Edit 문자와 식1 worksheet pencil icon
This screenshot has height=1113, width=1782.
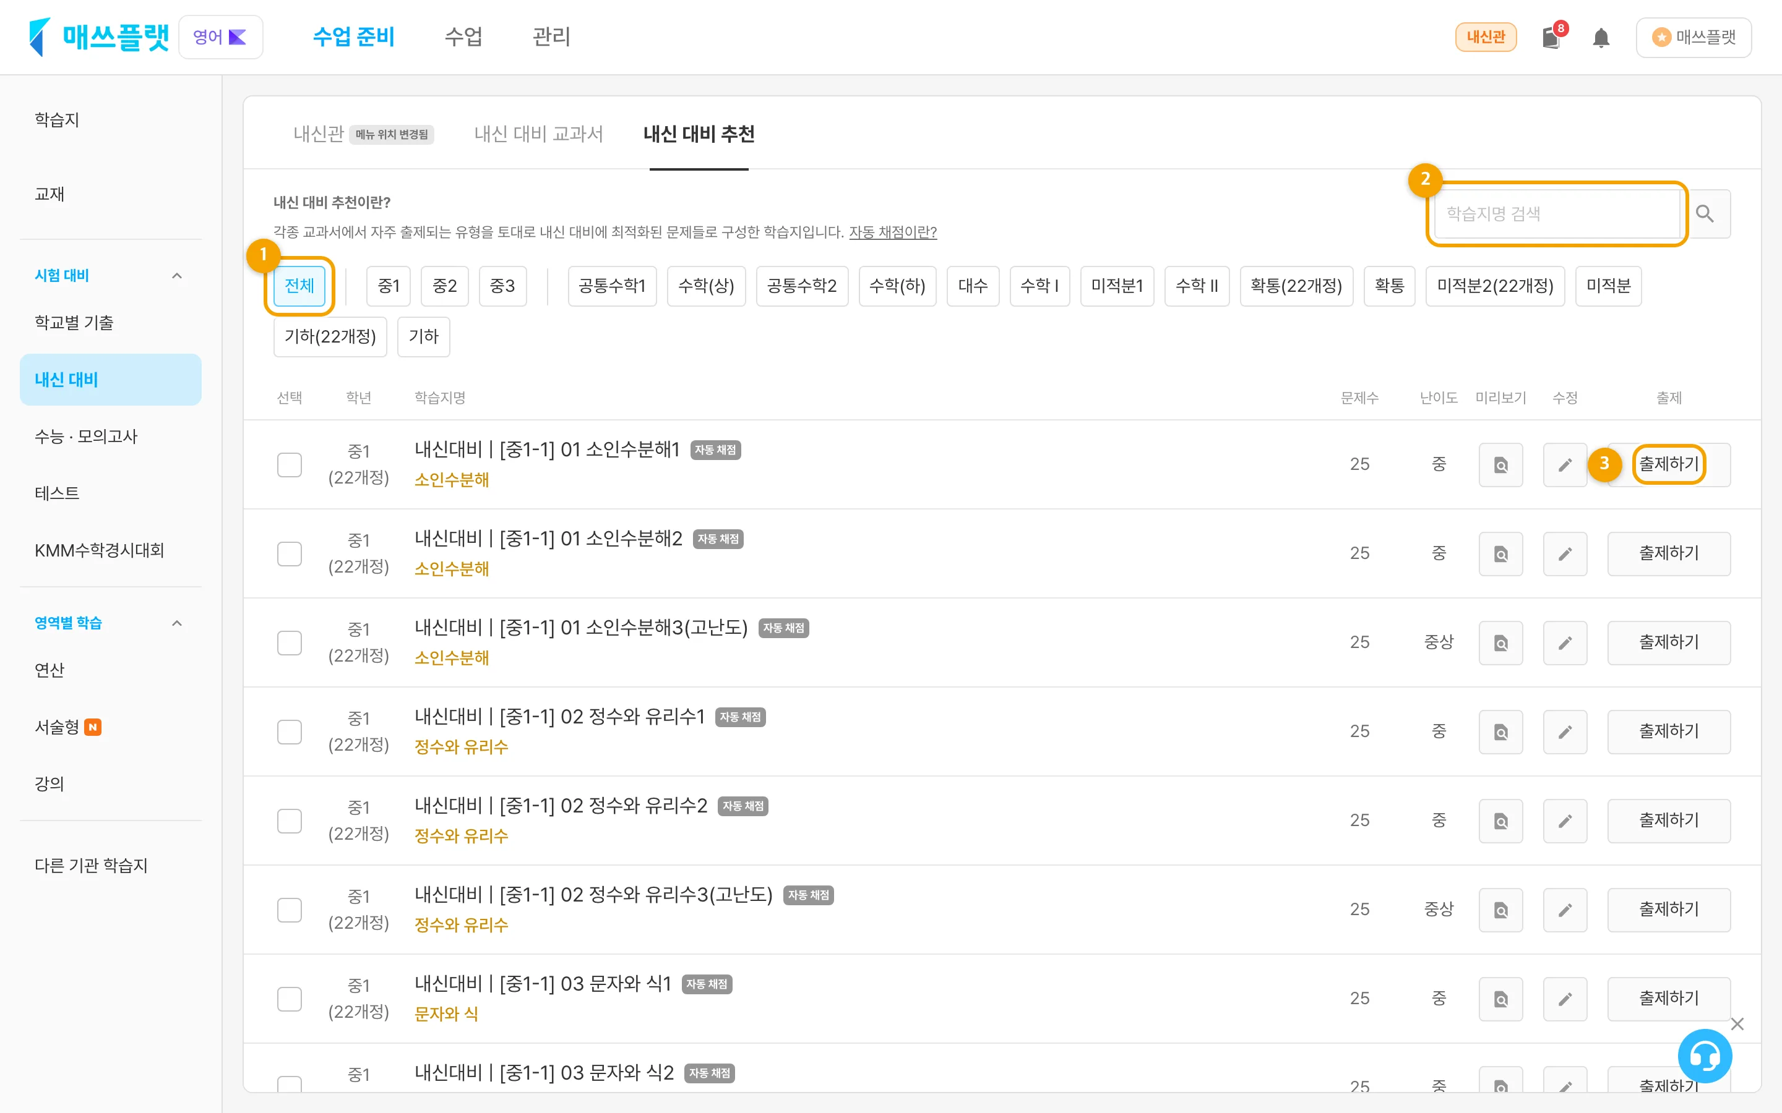(x=1565, y=999)
